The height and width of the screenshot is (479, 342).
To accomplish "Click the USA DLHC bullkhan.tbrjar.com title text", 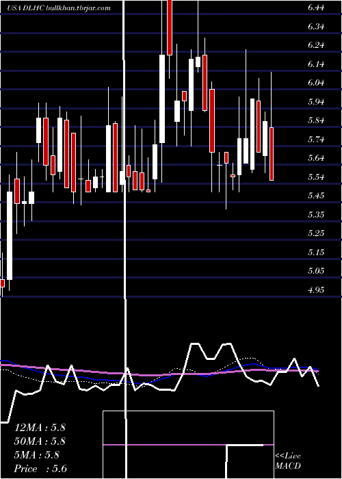I will pos(59,8).
